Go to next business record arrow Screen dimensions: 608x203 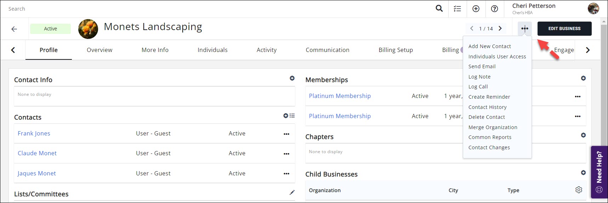point(500,29)
